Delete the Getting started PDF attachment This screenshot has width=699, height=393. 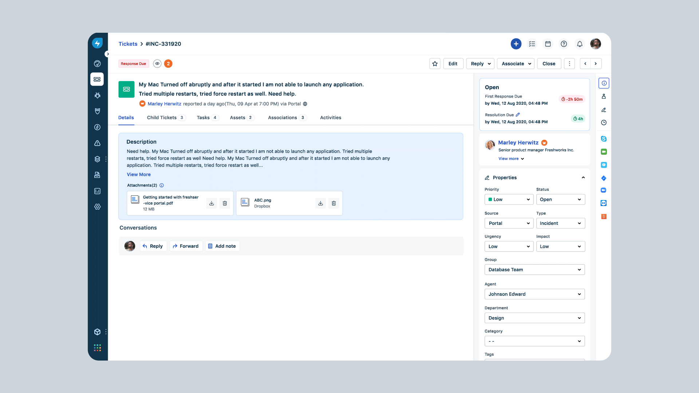[225, 203]
